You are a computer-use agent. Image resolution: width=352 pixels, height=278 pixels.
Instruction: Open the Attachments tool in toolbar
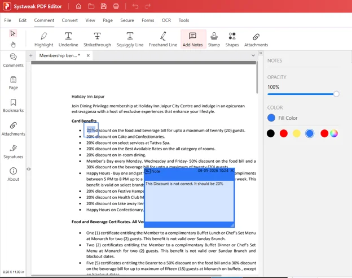pos(256,40)
